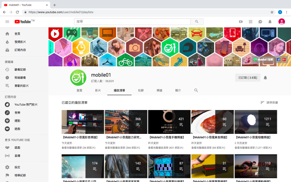Open 檢舉紀錄 report history
The image size is (291, 182).
(24, 175)
